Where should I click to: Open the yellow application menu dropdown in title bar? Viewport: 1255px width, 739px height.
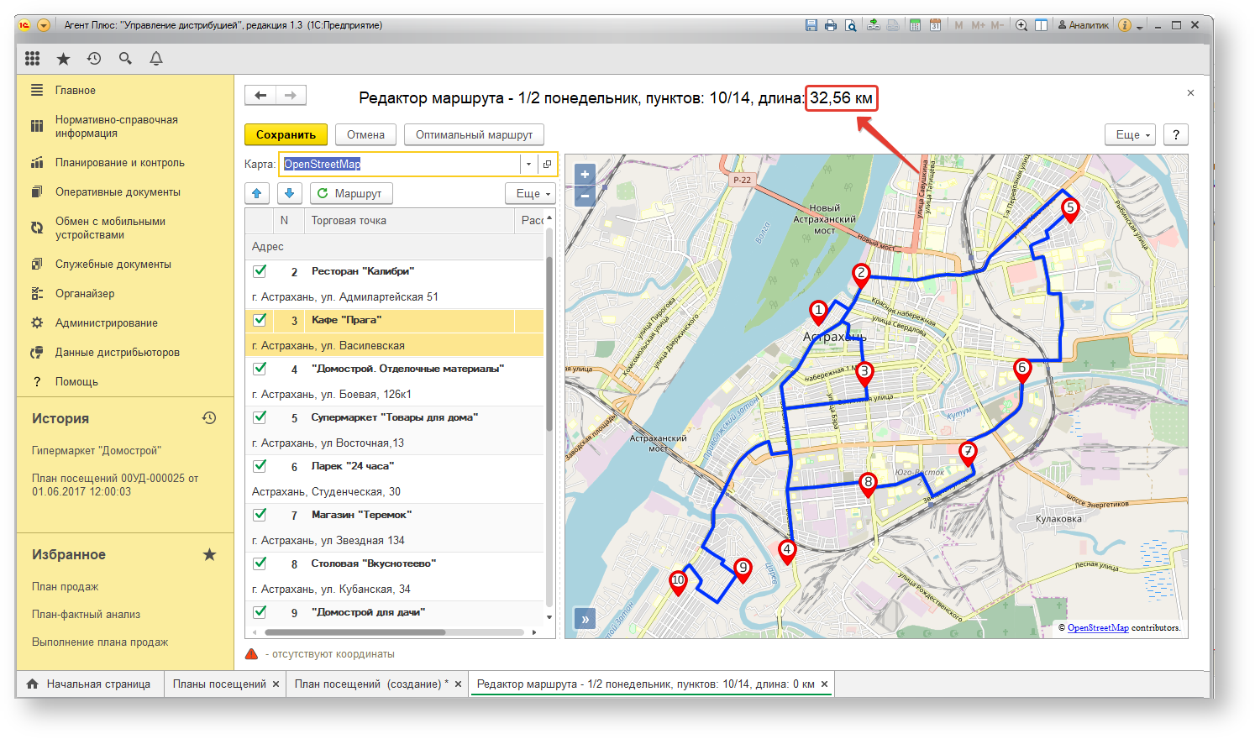tap(44, 25)
